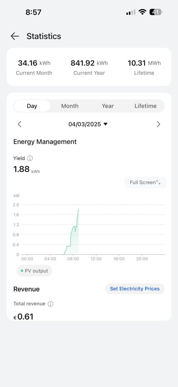Image resolution: width=178 pixels, height=387 pixels.
Task: Open the Yield info icon
Action: (x=30, y=158)
